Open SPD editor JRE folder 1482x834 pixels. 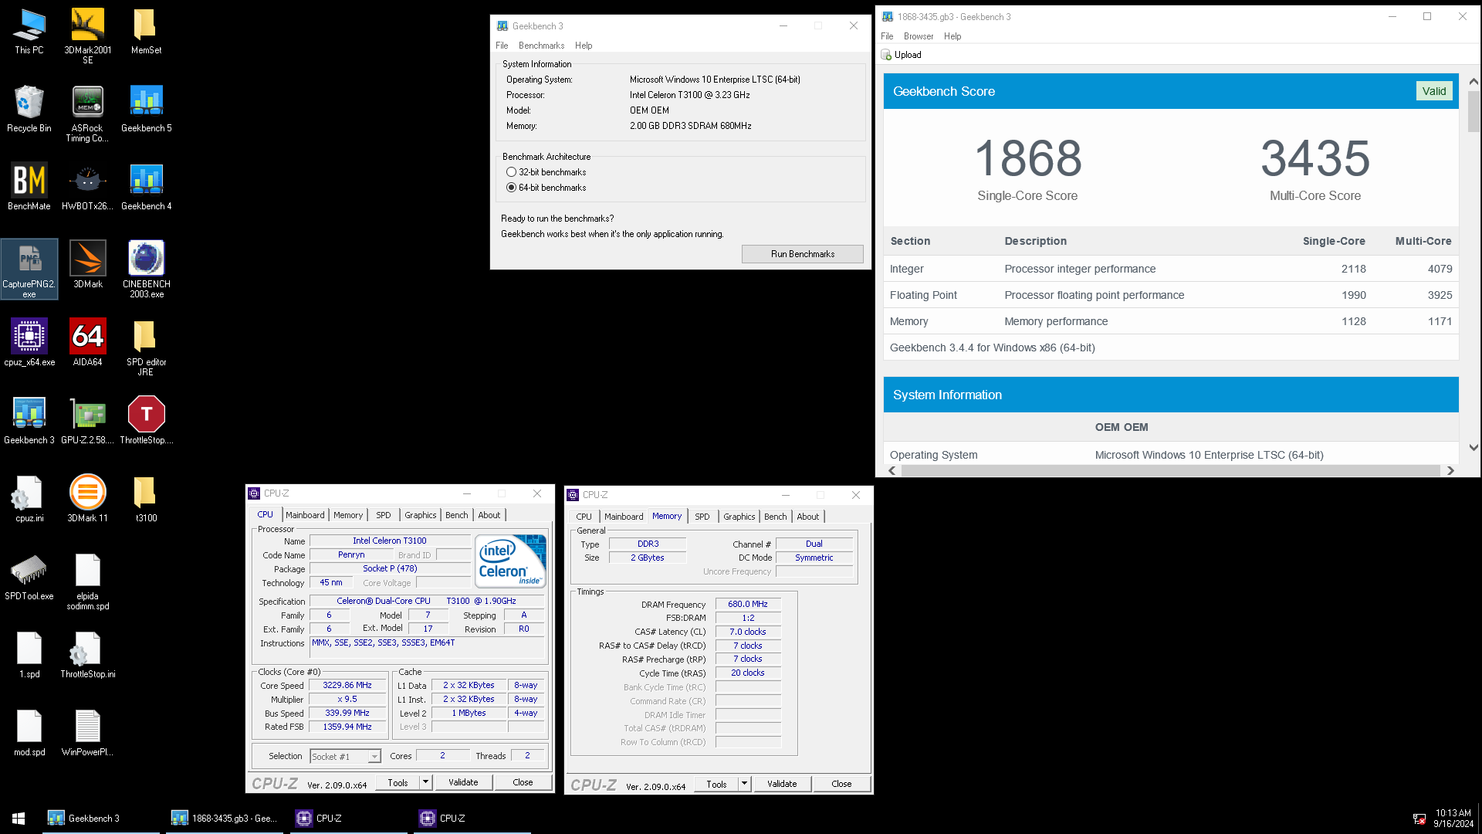pos(146,347)
